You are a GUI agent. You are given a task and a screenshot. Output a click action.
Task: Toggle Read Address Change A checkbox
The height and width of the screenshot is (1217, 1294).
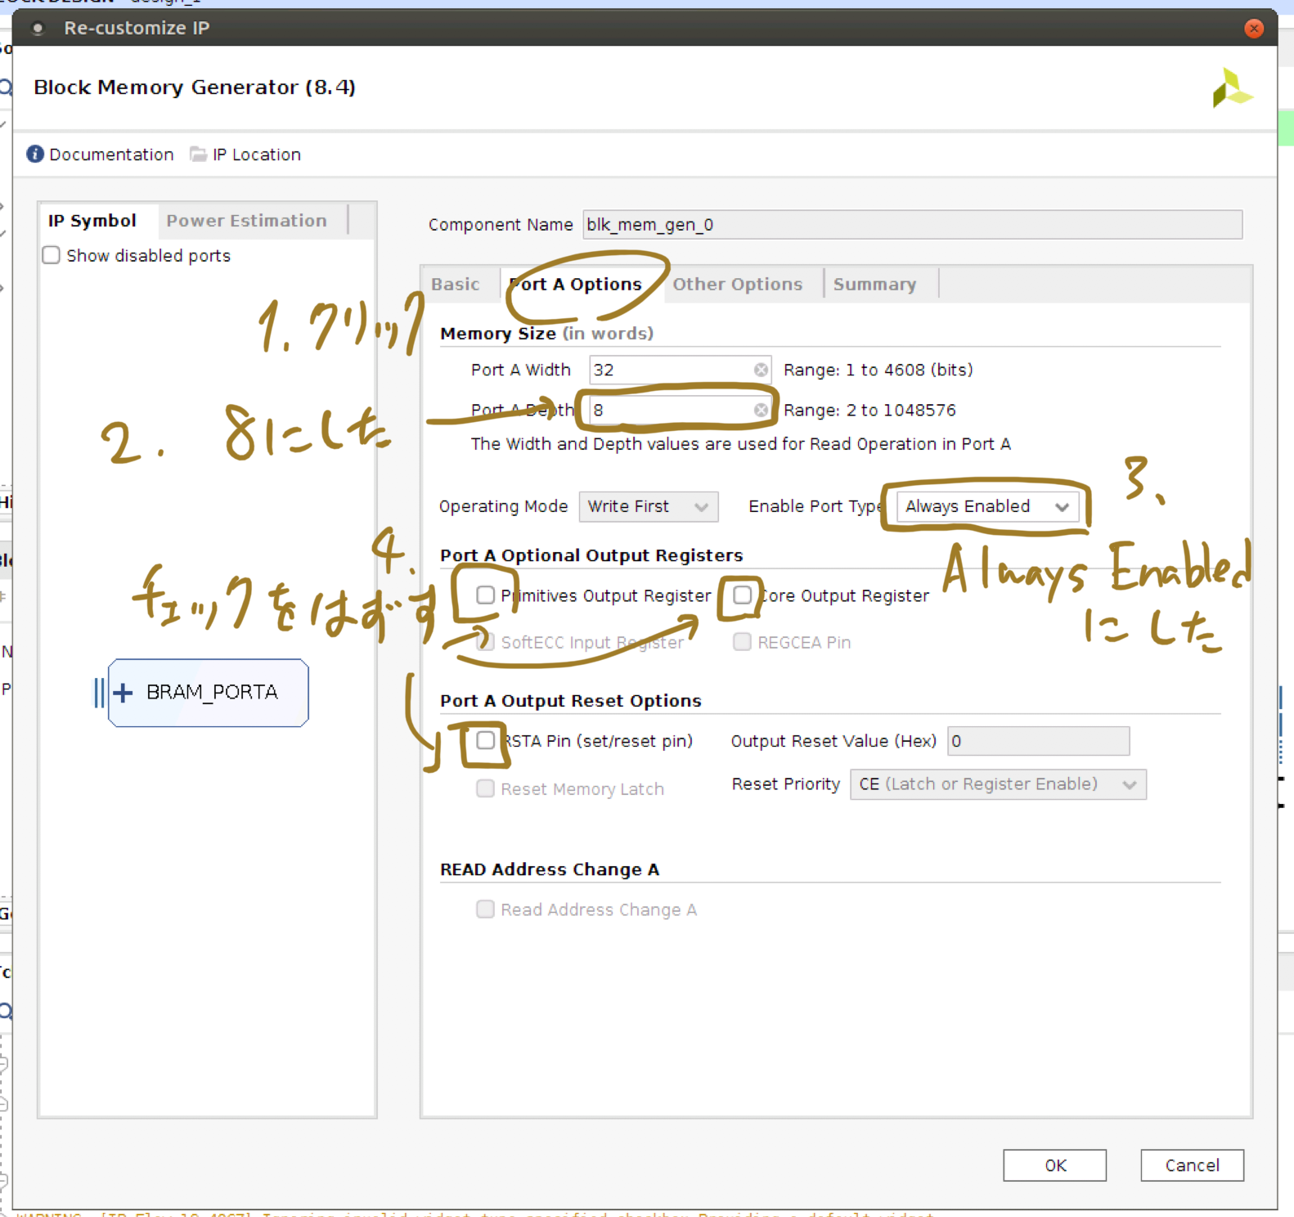pos(485,909)
